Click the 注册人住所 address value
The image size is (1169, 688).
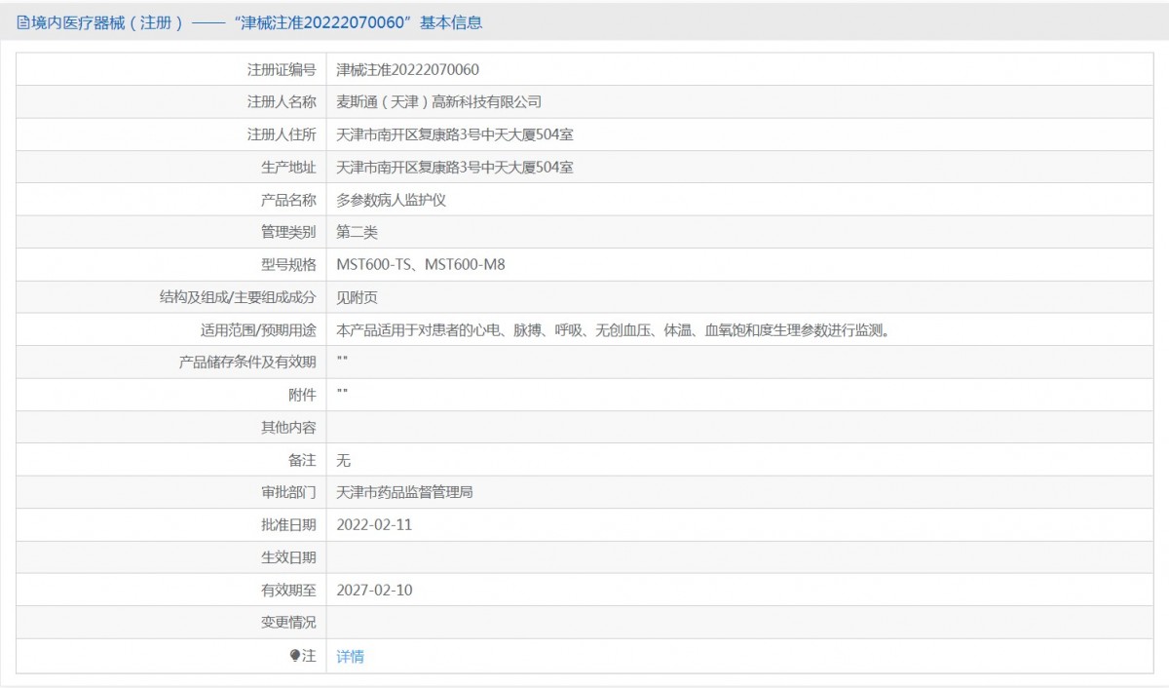coord(455,134)
